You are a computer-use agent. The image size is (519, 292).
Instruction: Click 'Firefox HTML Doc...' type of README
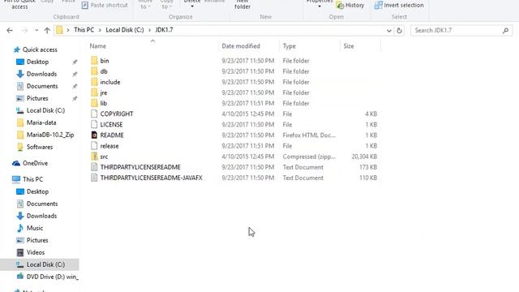pos(309,135)
